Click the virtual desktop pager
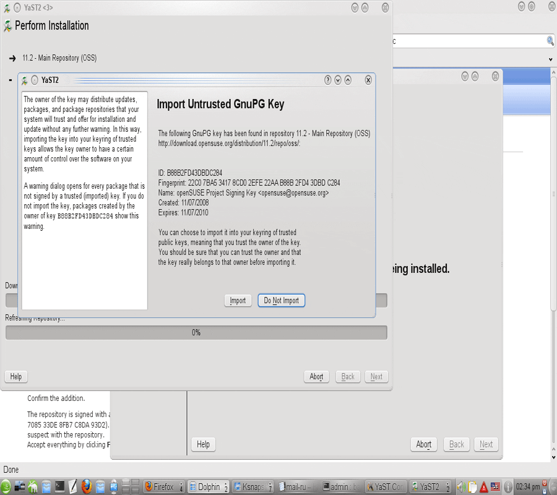This screenshot has height=495, width=557. coord(131,487)
